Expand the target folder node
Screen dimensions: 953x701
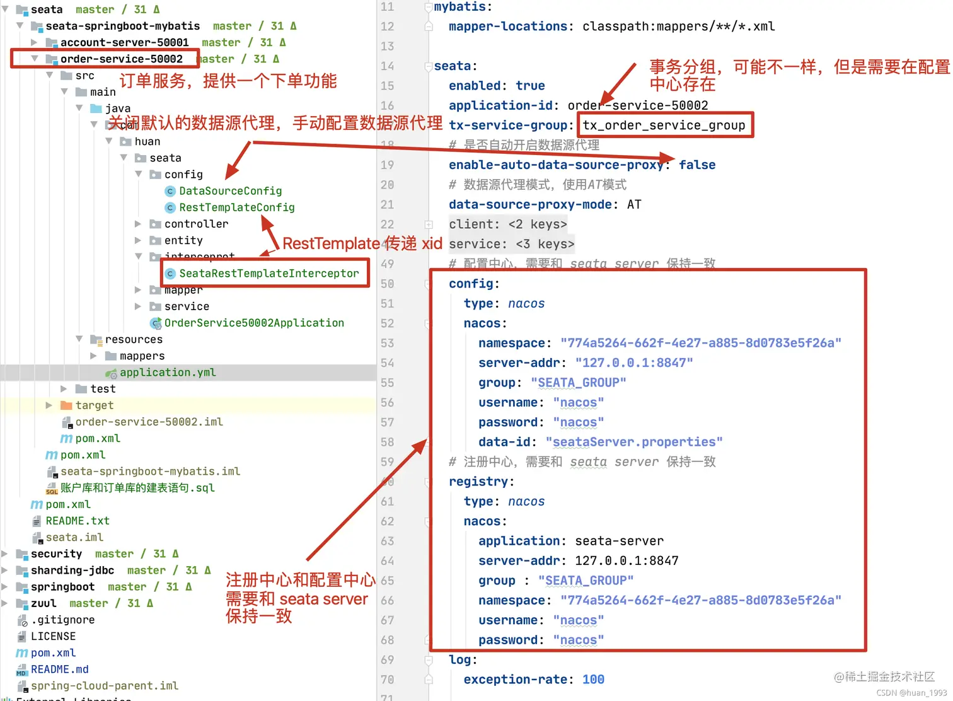pos(49,405)
